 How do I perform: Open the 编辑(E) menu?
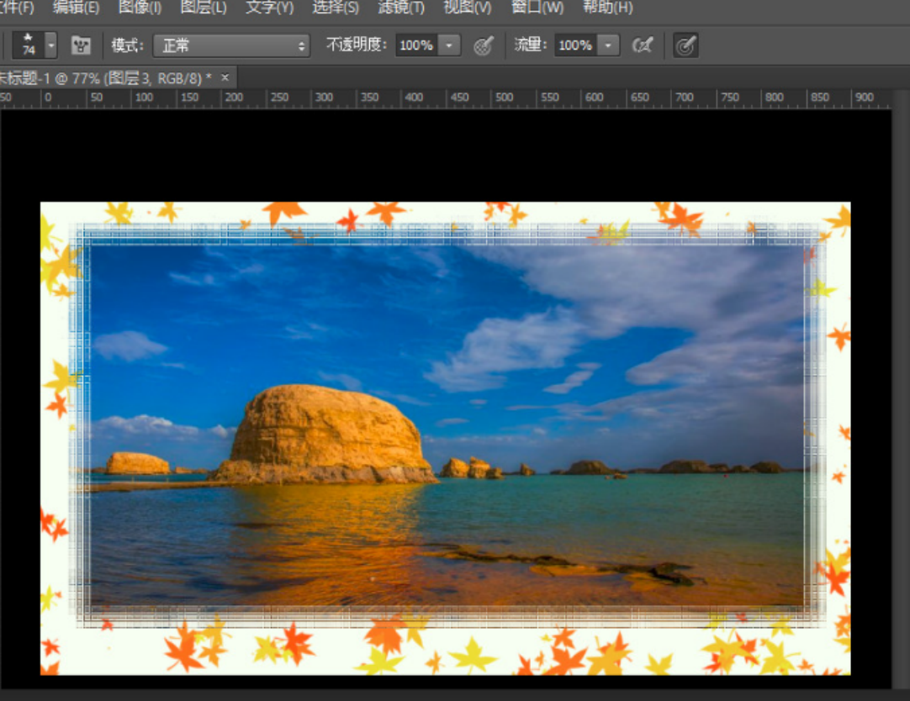point(76,8)
